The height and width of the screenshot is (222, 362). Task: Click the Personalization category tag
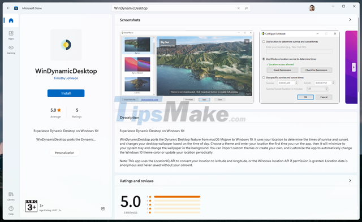(64, 153)
